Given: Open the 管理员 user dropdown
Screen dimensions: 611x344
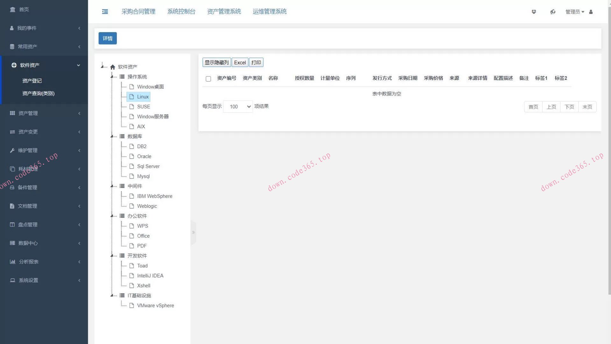Looking at the screenshot, I should pyautogui.click(x=574, y=12).
